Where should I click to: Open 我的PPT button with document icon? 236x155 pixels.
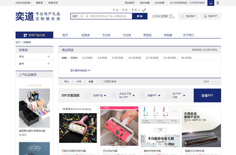(x=211, y=16)
